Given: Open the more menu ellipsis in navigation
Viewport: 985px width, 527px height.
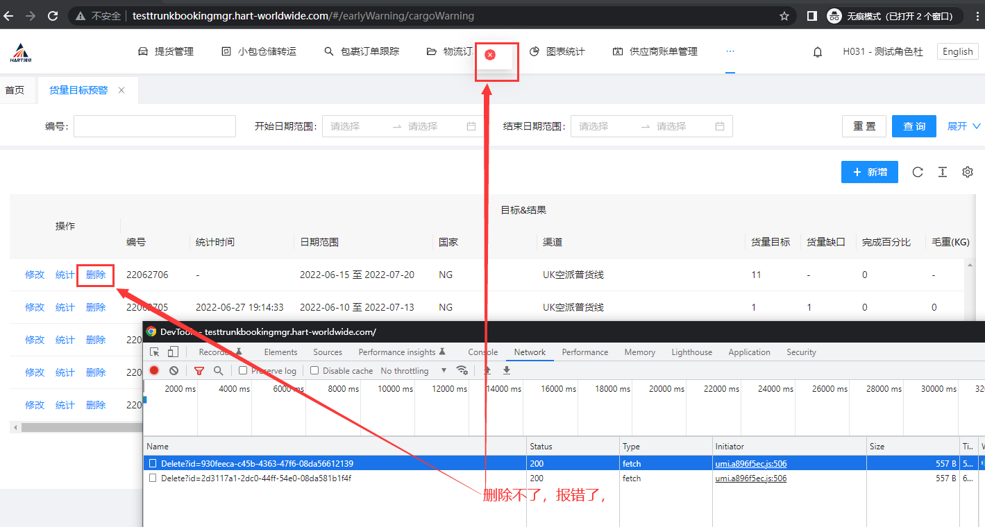Looking at the screenshot, I should tap(730, 51).
